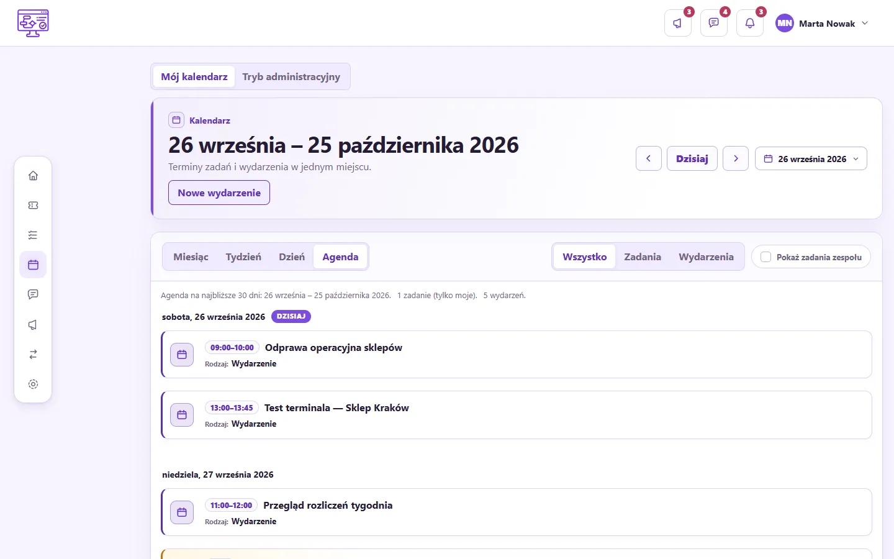
Task: Open the megaphone icon in the sidebar
Action: tap(34, 325)
